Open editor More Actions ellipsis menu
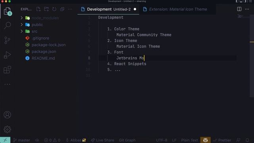The image size is (254, 143). [x=247, y=9]
